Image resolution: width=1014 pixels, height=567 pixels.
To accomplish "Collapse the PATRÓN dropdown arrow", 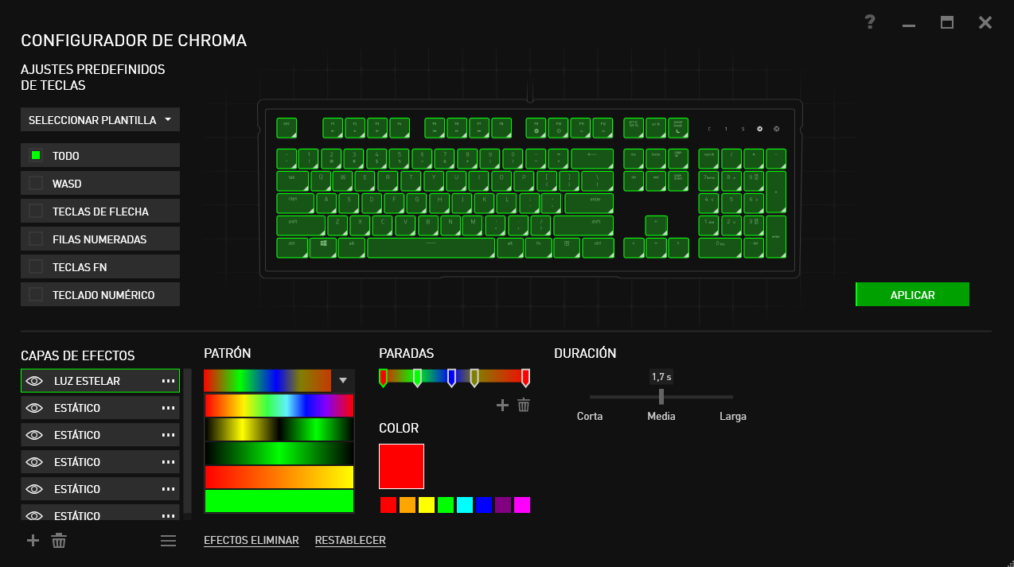I will click(343, 381).
